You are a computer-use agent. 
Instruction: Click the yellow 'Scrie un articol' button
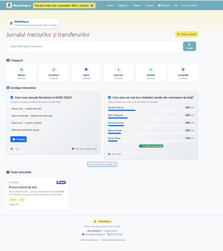point(187,34)
